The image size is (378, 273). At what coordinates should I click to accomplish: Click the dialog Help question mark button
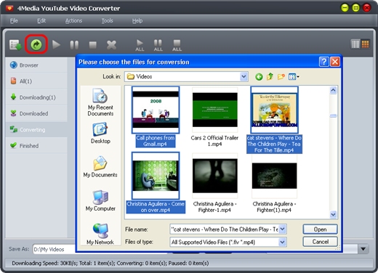point(324,62)
